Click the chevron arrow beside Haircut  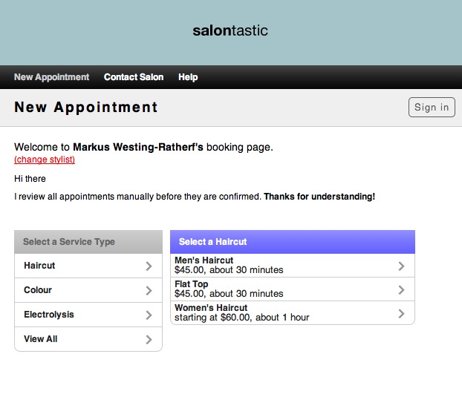coord(149,266)
